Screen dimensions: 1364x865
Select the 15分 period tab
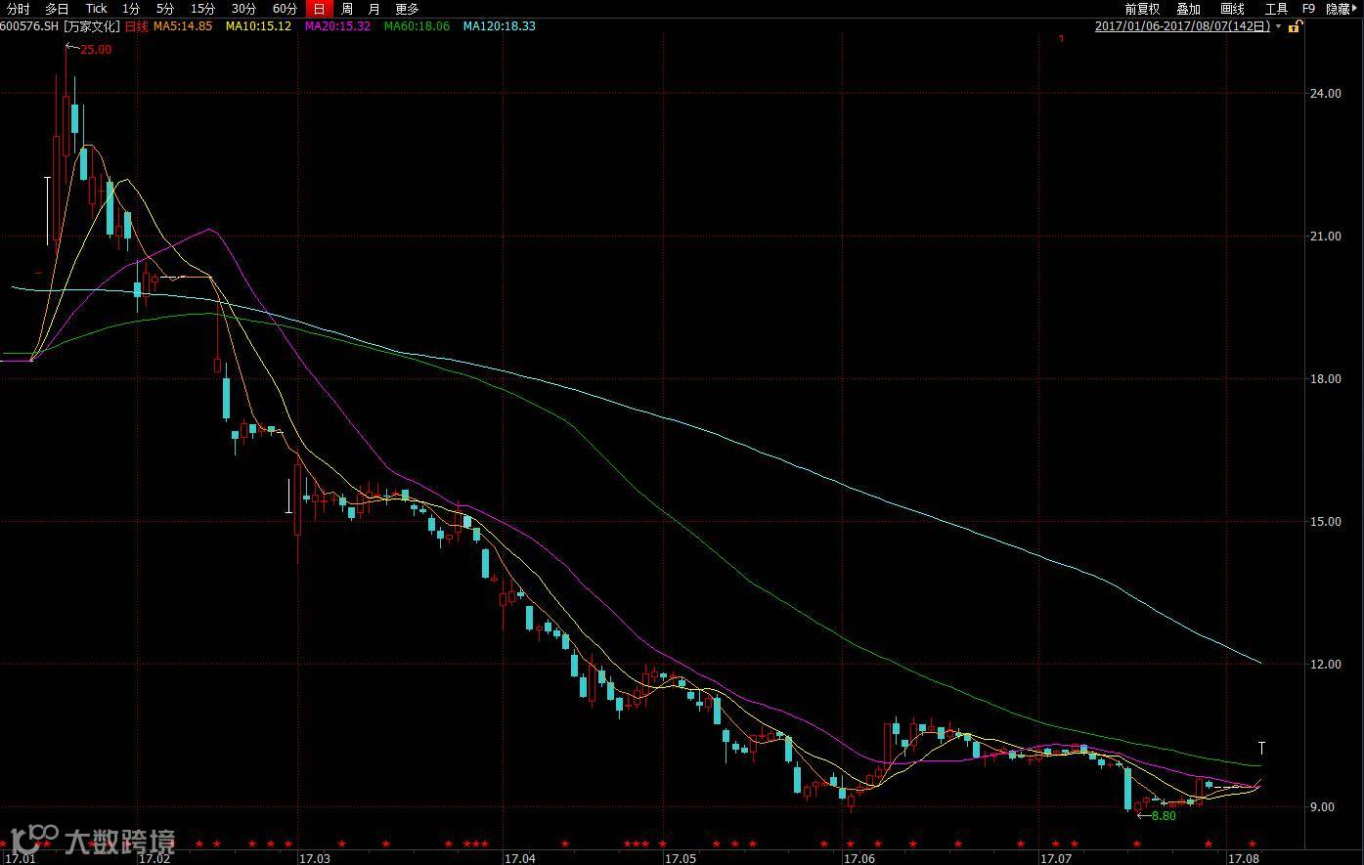(202, 9)
